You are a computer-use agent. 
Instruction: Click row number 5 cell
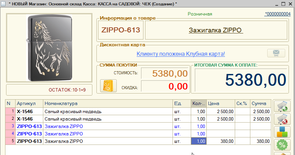point(10,141)
